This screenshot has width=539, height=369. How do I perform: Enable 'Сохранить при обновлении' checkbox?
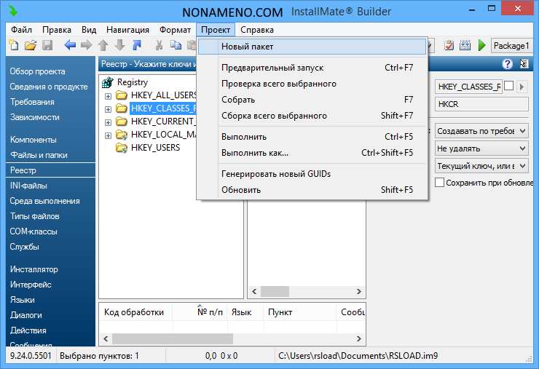[439, 183]
